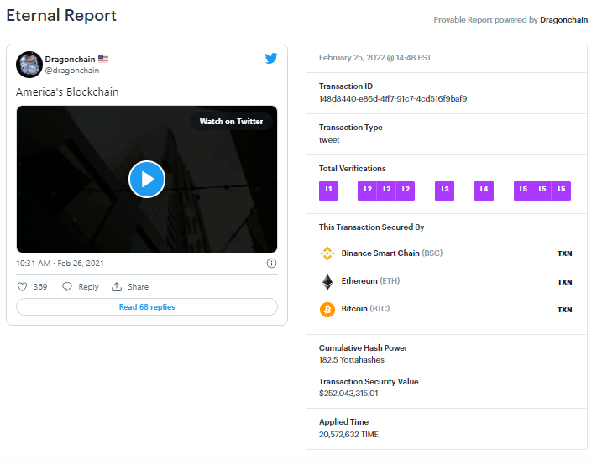Open TXN link for Binance Smart Chain
The image size is (597, 465).
pyautogui.click(x=564, y=253)
